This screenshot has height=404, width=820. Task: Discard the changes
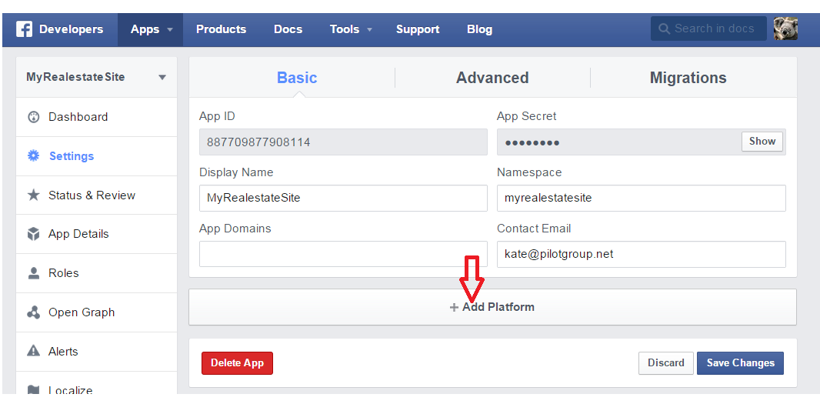tap(665, 363)
